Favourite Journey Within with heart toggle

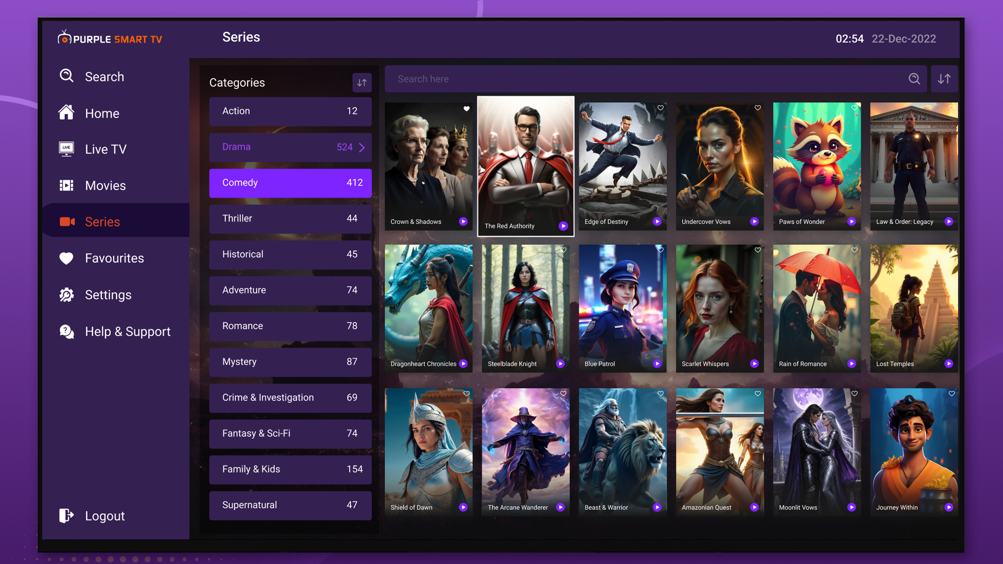[952, 394]
